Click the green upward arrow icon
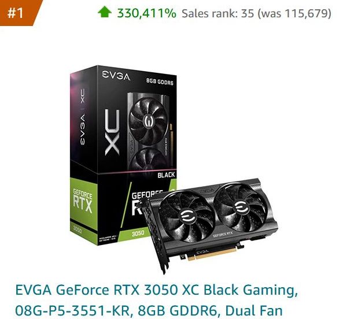 (105, 12)
